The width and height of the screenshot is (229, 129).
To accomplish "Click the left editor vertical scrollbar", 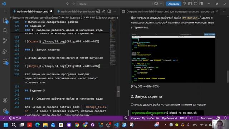I will tap(118, 92).
